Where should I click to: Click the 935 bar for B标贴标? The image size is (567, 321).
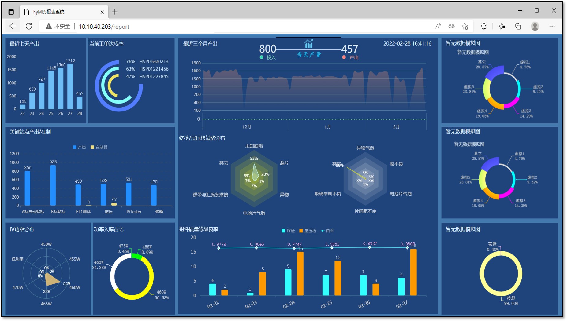tap(53, 185)
